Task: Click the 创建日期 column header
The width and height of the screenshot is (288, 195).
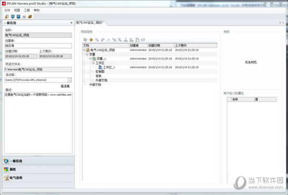Action: (x=161, y=46)
